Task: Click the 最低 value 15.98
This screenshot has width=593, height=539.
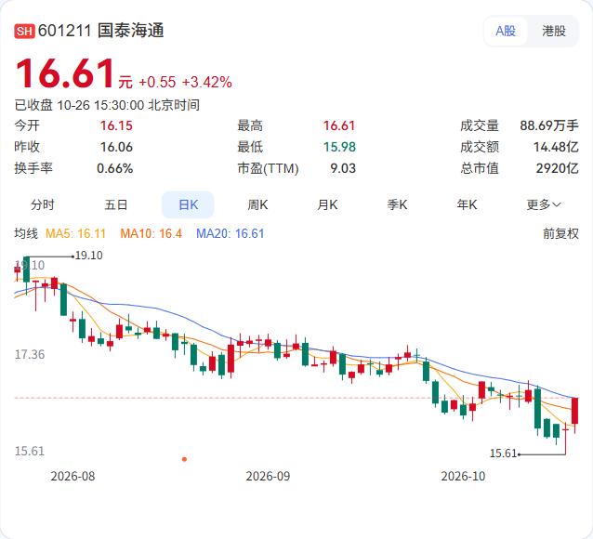Action: click(339, 147)
